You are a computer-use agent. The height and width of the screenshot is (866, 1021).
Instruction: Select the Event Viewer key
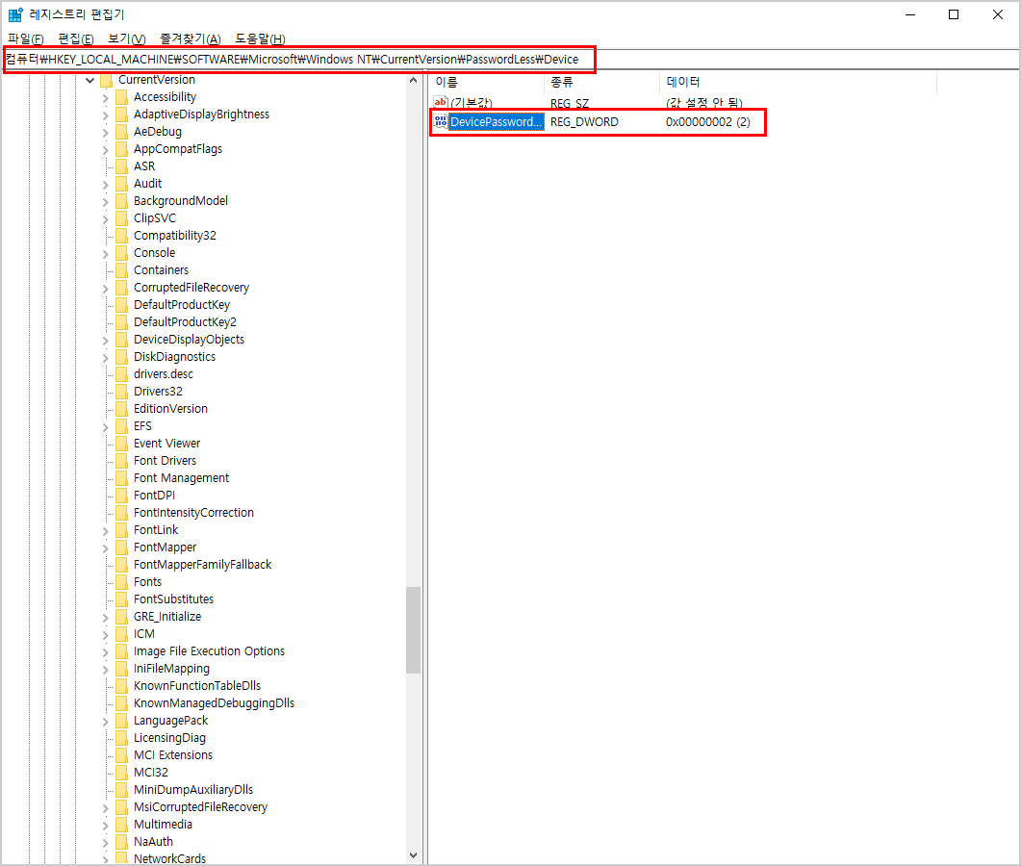click(166, 443)
